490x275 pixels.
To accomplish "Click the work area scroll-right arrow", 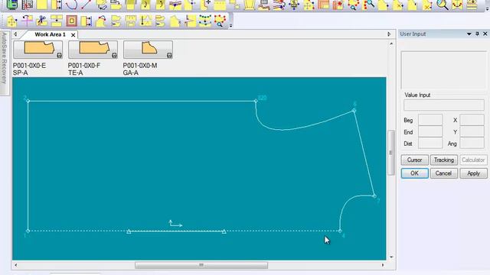I will click(383, 265).
